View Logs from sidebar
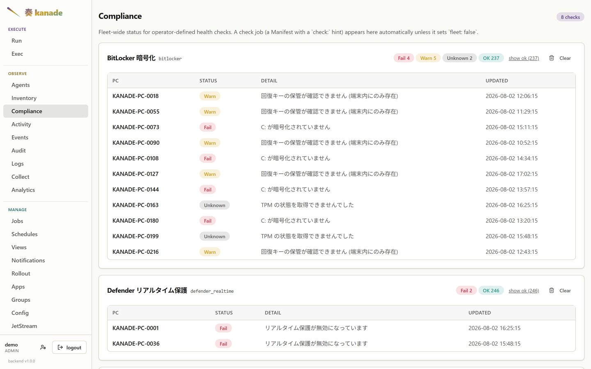Viewport: 591px width, 369px height. (46, 164)
